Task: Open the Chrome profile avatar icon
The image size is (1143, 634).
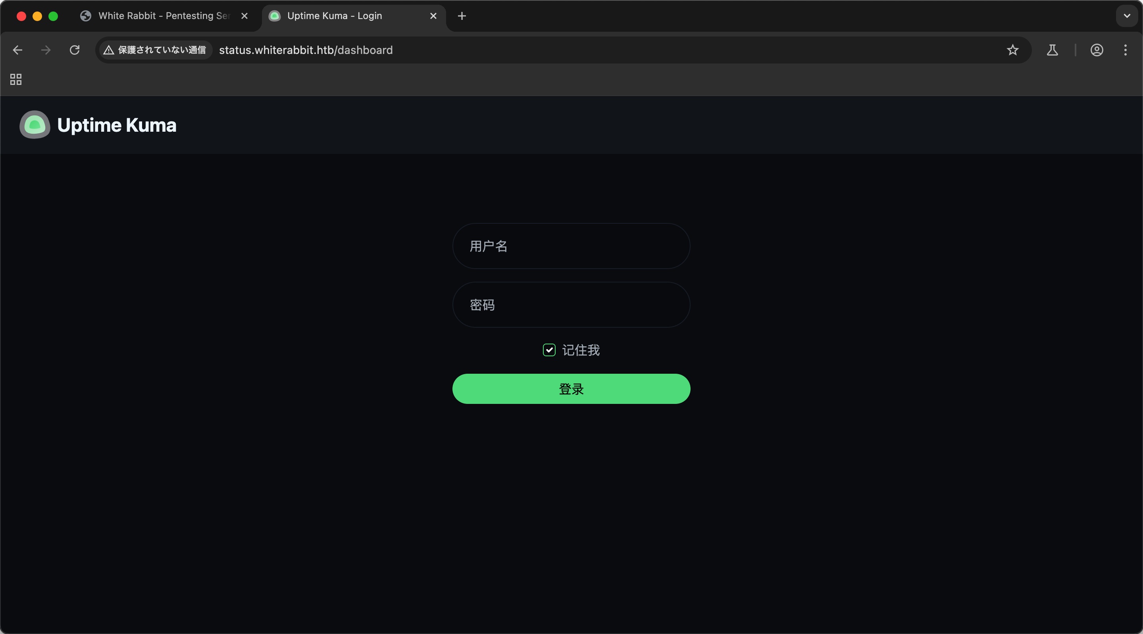Action: click(x=1097, y=50)
